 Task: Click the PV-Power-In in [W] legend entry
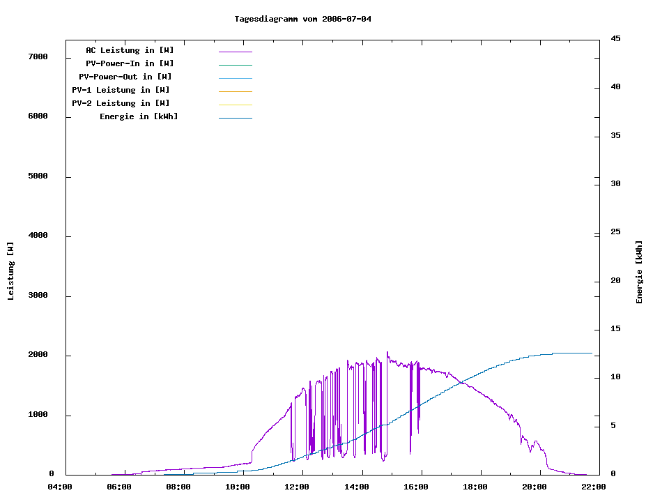point(134,63)
